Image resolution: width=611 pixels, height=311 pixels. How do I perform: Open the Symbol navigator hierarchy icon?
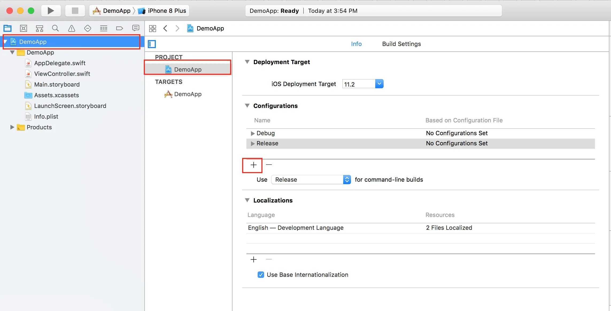click(40, 28)
